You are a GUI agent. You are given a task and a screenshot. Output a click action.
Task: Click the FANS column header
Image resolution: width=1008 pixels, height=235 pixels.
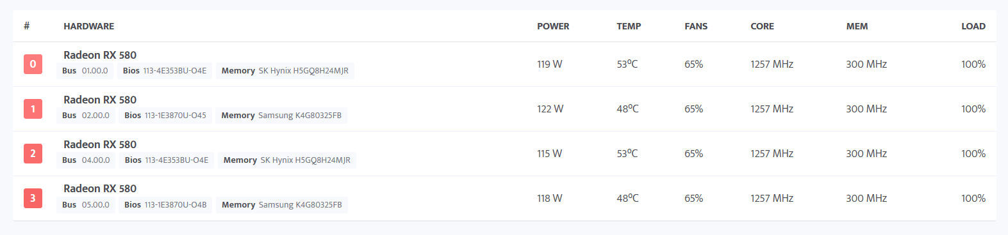pyautogui.click(x=696, y=26)
